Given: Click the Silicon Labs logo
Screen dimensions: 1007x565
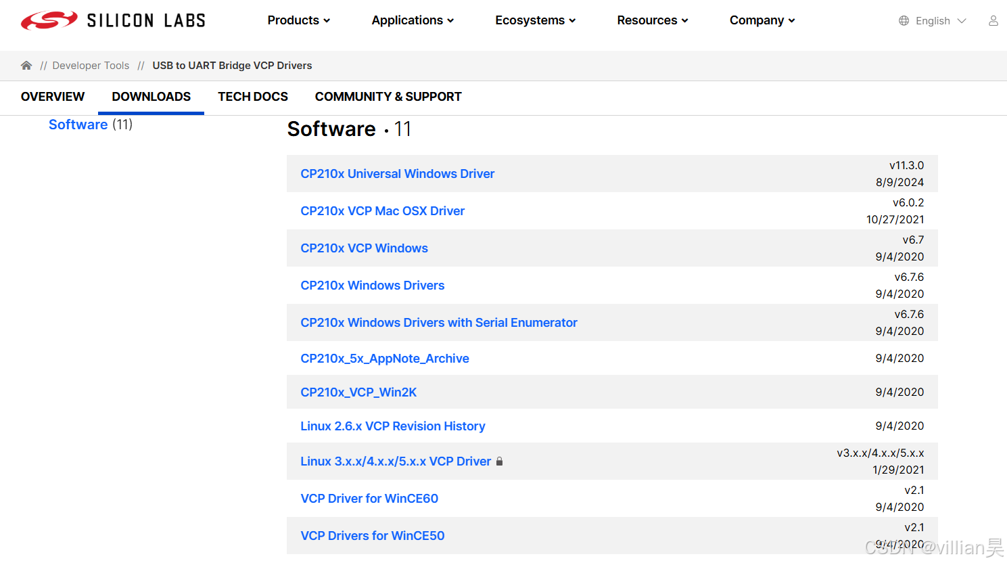Looking at the screenshot, I should [112, 20].
